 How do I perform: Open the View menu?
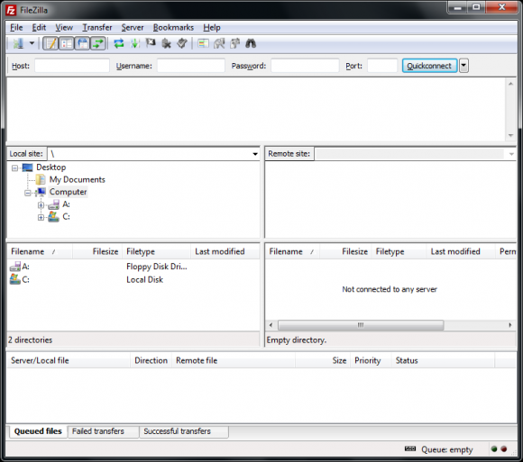pos(64,27)
